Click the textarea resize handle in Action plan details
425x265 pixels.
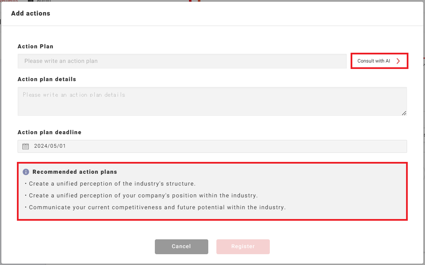click(404, 113)
